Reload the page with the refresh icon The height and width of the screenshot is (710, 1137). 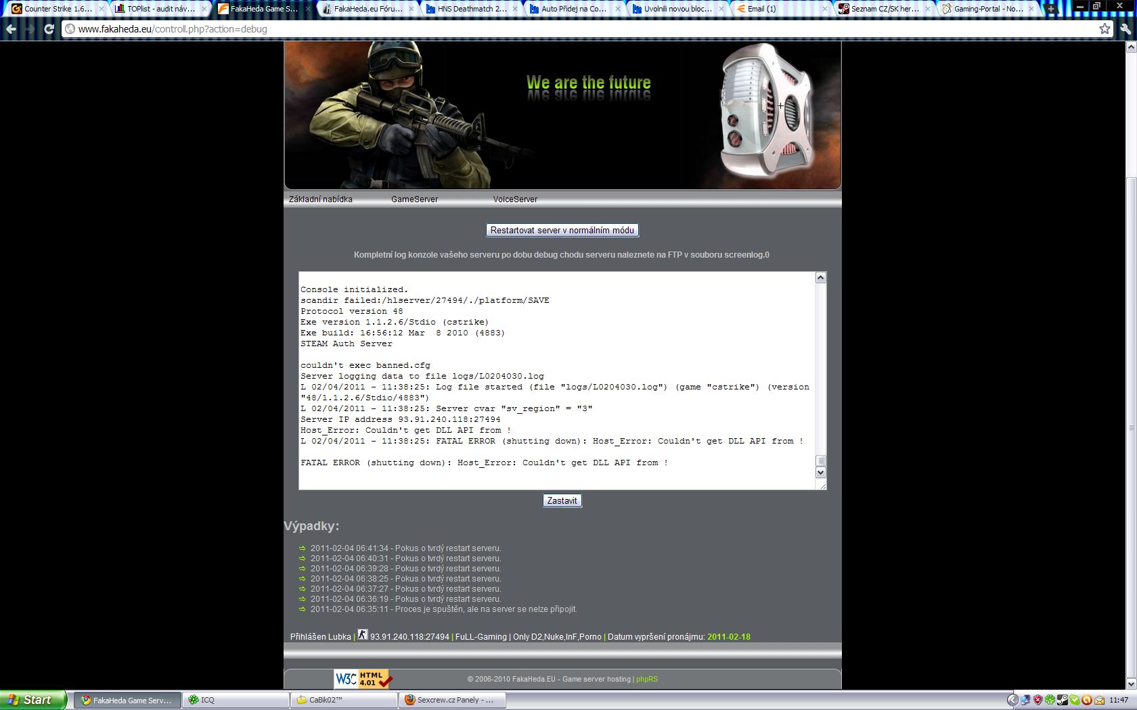[x=49, y=29]
